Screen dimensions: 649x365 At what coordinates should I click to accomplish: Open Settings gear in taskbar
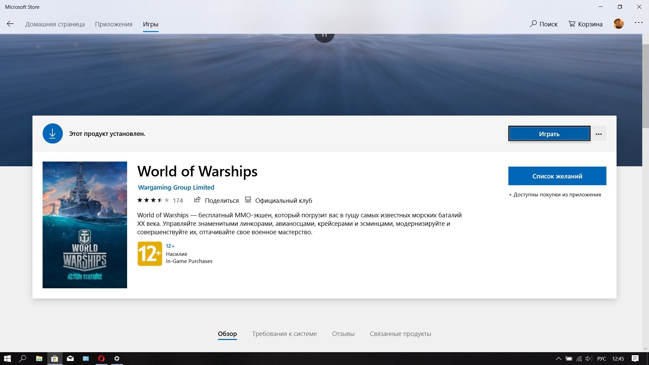[x=117, y=359]
